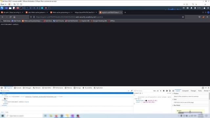This screenshot has width=210, height=118.
Task: Open the Network devtools tab
Action: tap(37, 88)
